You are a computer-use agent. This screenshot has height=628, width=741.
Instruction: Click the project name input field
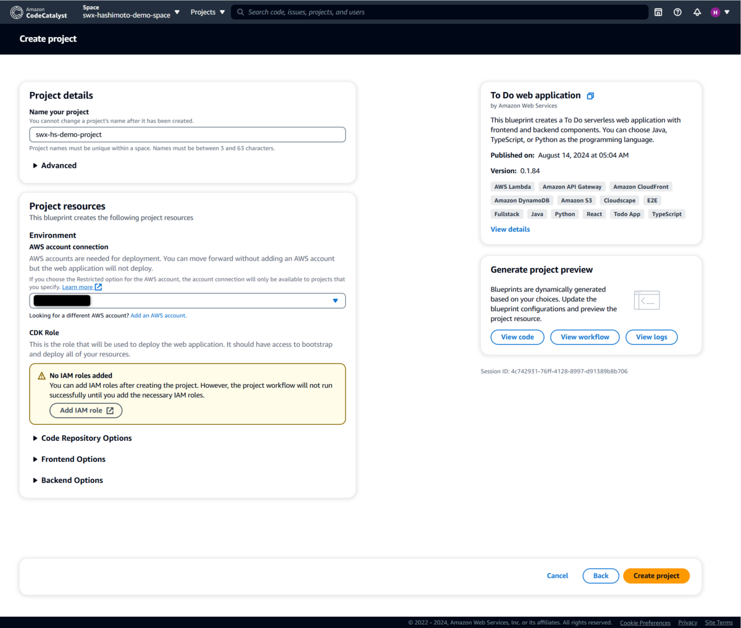coord(187,135)
